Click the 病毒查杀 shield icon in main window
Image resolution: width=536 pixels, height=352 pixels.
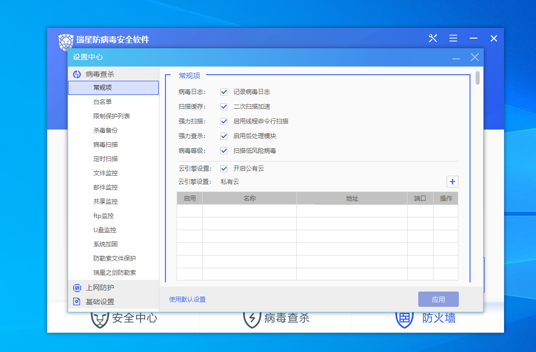coord(252,319)
